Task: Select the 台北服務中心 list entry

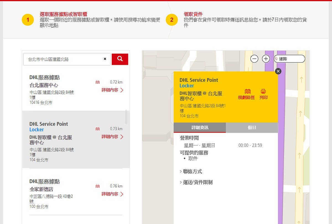Action: (76, 90)
